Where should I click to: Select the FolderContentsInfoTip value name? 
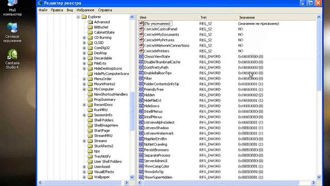161,84
